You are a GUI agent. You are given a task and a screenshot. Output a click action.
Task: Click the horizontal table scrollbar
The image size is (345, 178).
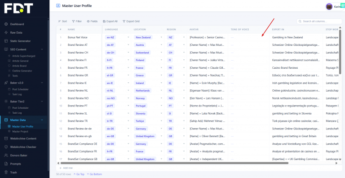coord(174,163)
